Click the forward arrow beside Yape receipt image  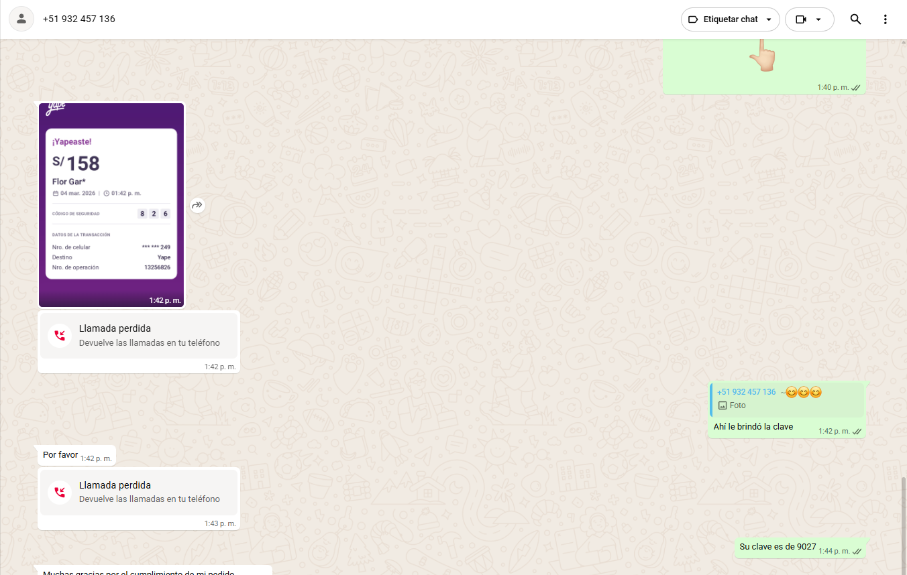pos(197,206)
